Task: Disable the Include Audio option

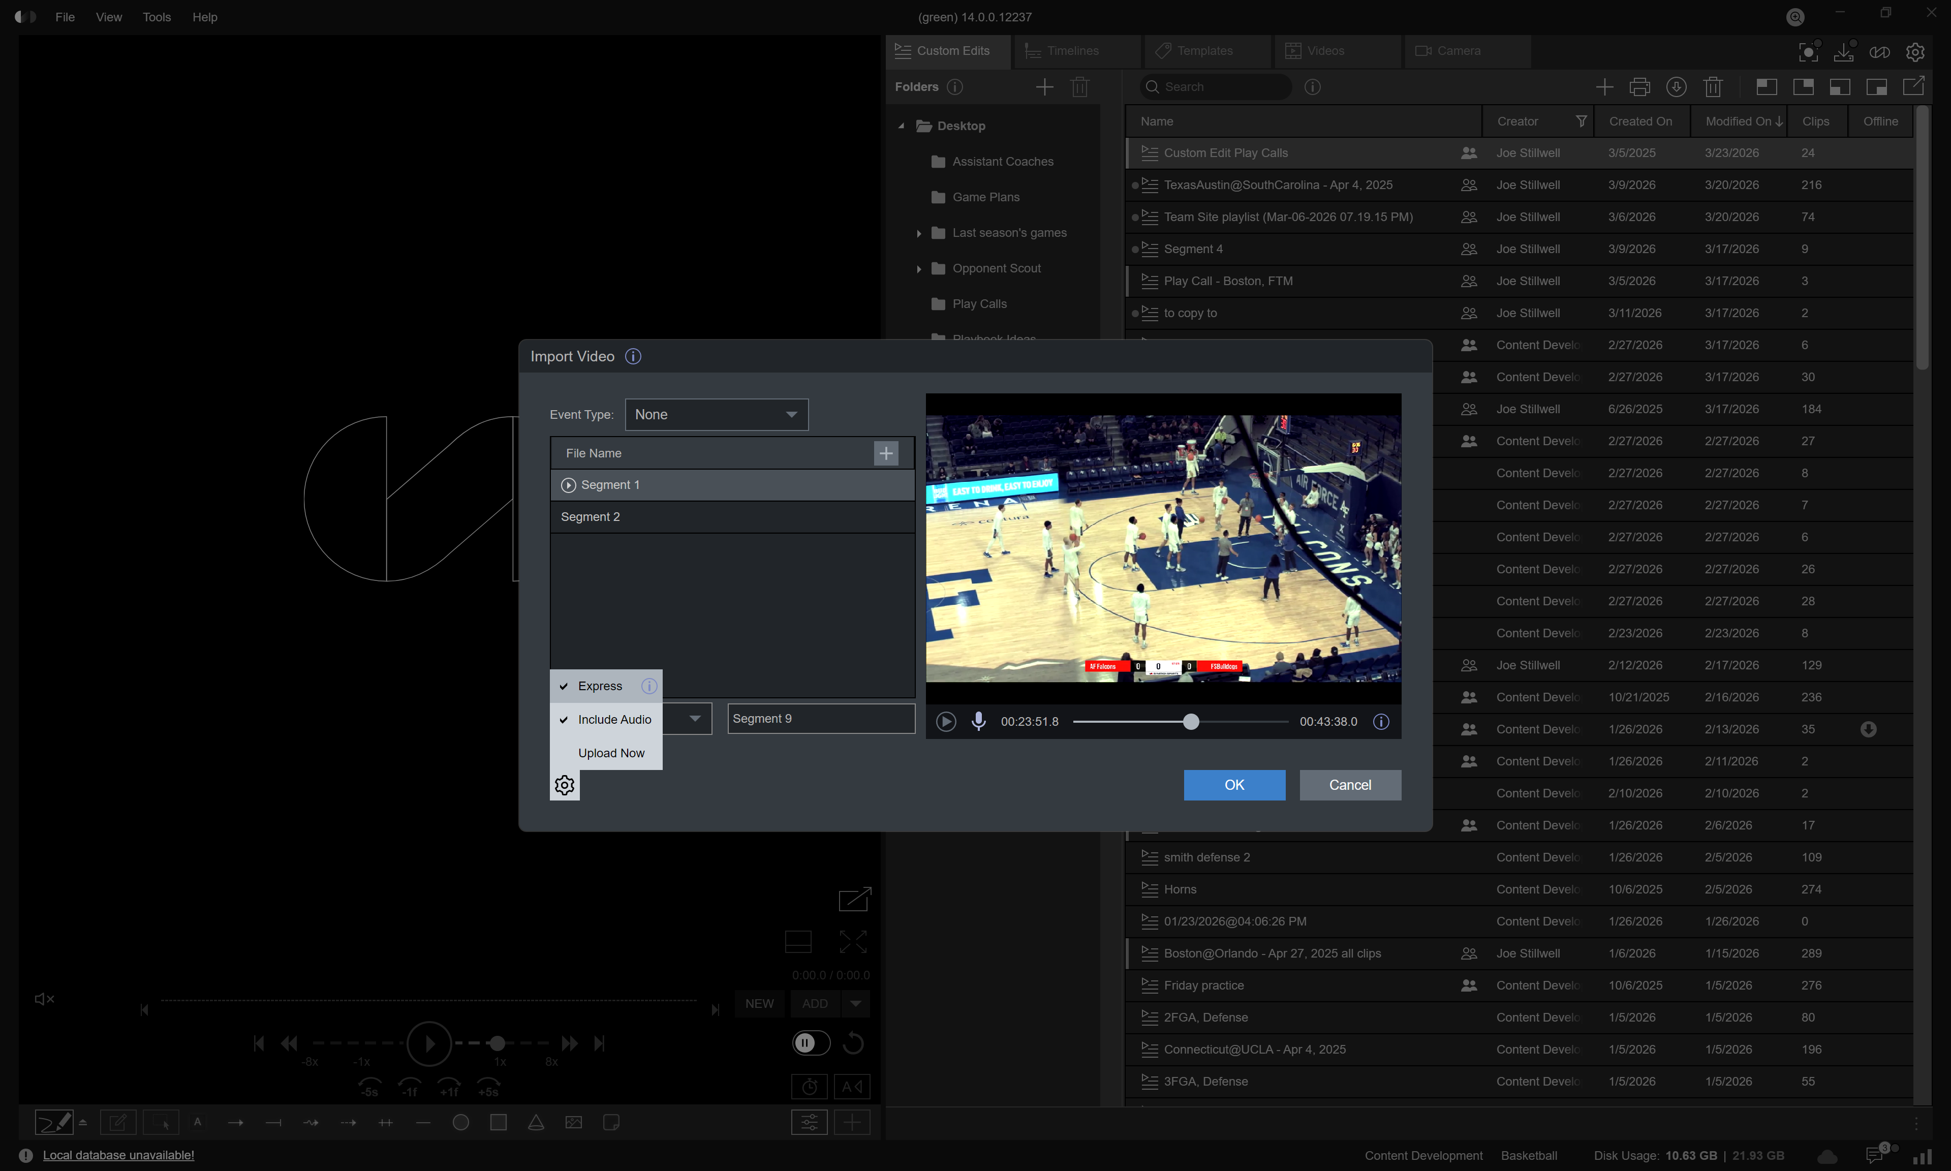Action: point(614,720)
